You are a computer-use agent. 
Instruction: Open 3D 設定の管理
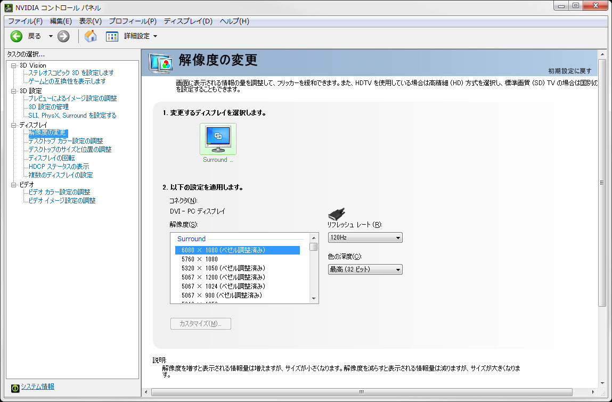(x=48, y=107)
